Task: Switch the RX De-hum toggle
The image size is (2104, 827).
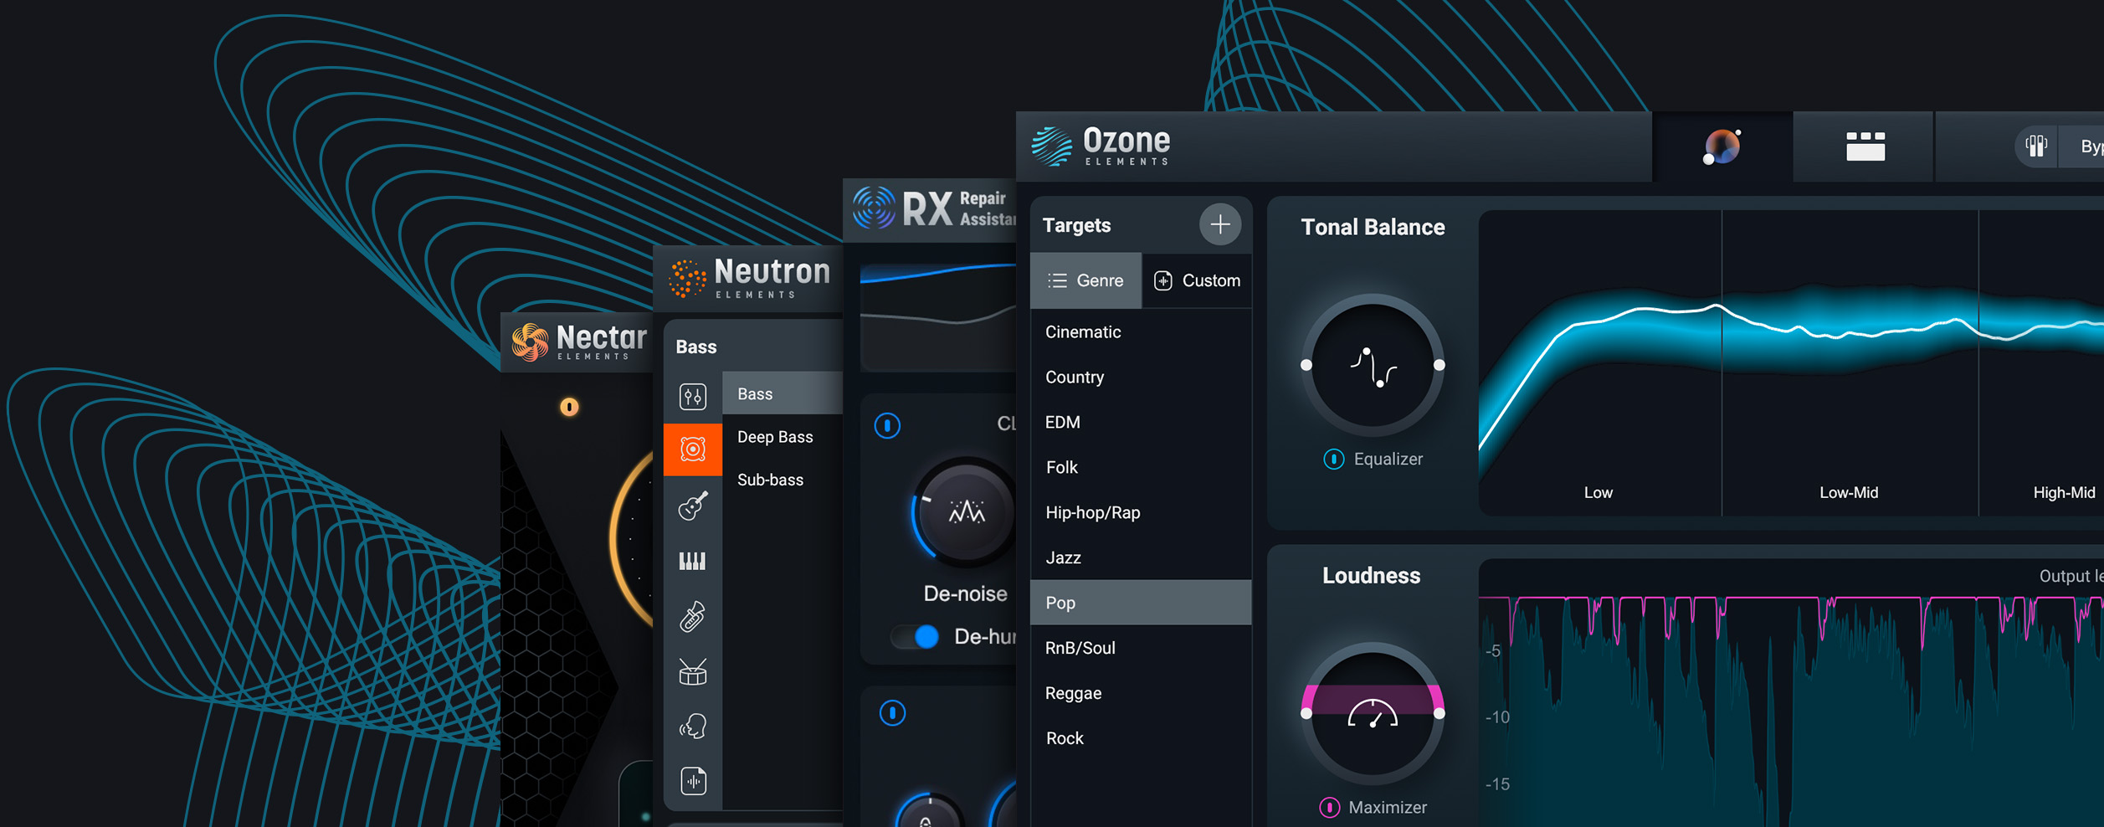Action: [914, 637]
